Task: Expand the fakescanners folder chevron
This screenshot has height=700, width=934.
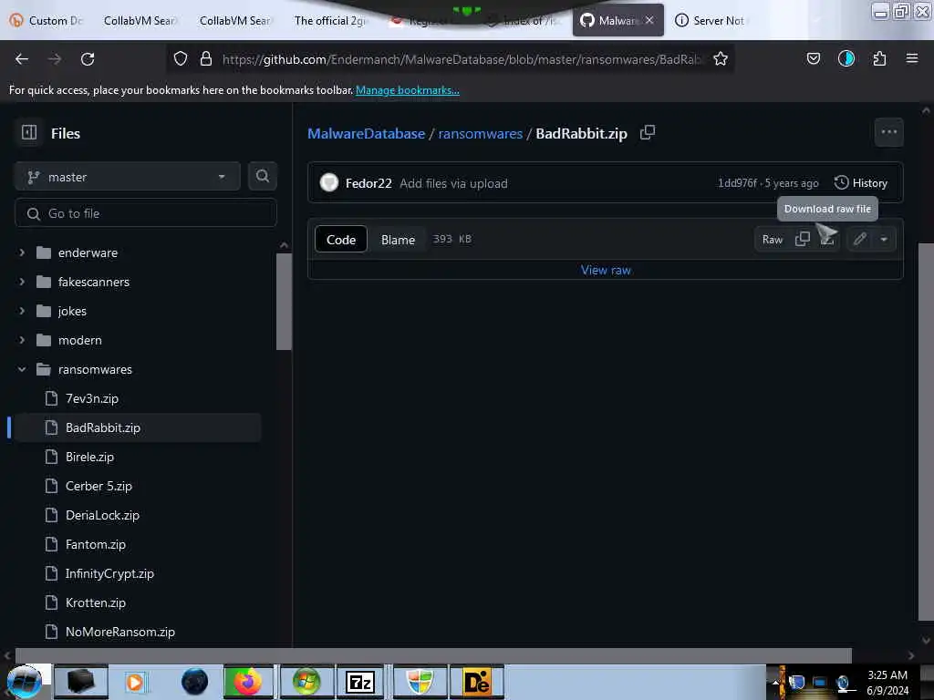Action: (22, 283)
